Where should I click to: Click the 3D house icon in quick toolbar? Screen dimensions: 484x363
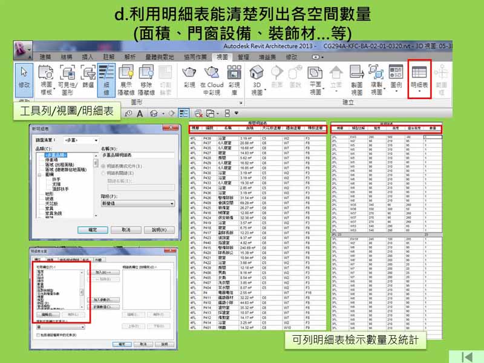pyautogui.click(x=154, y=114)
